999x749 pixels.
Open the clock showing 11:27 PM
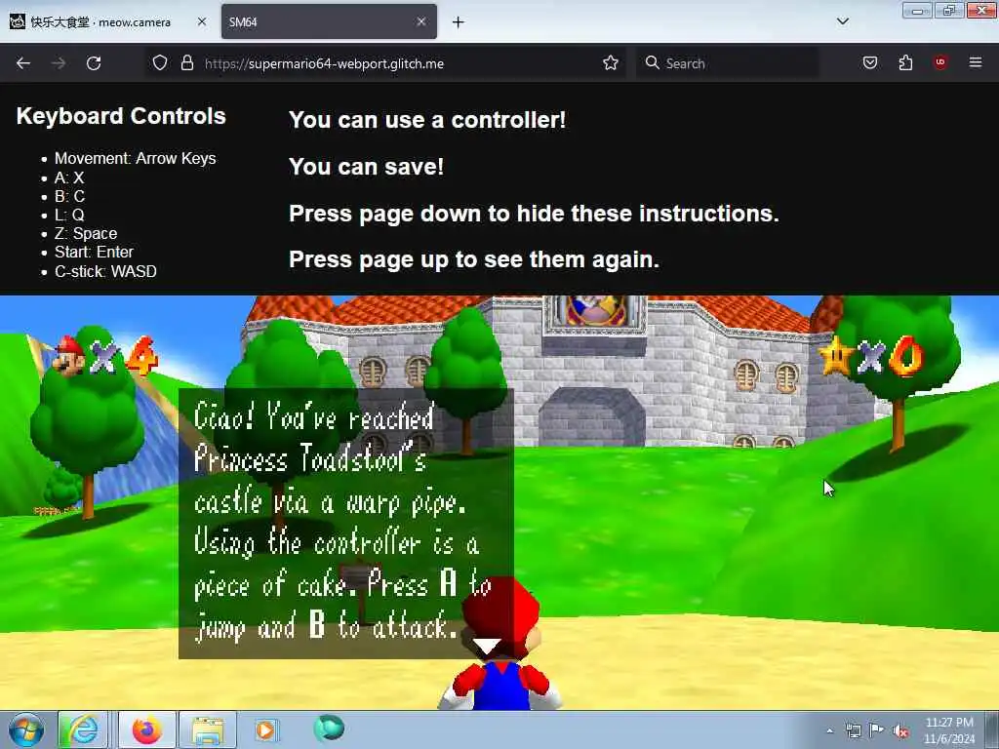pos(949,729)
